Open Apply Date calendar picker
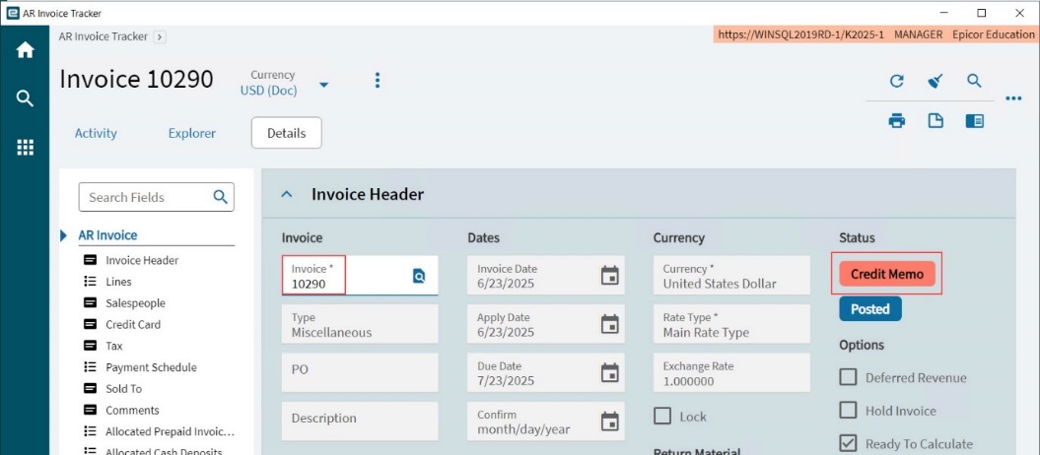Viewport: 1040px width, 455px height. tap(609, 324)
